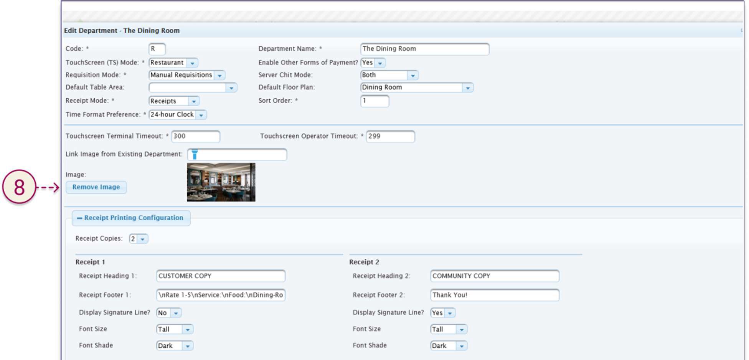
Task: Expand the Default Table Area dropdown
Action: [231, 88]
